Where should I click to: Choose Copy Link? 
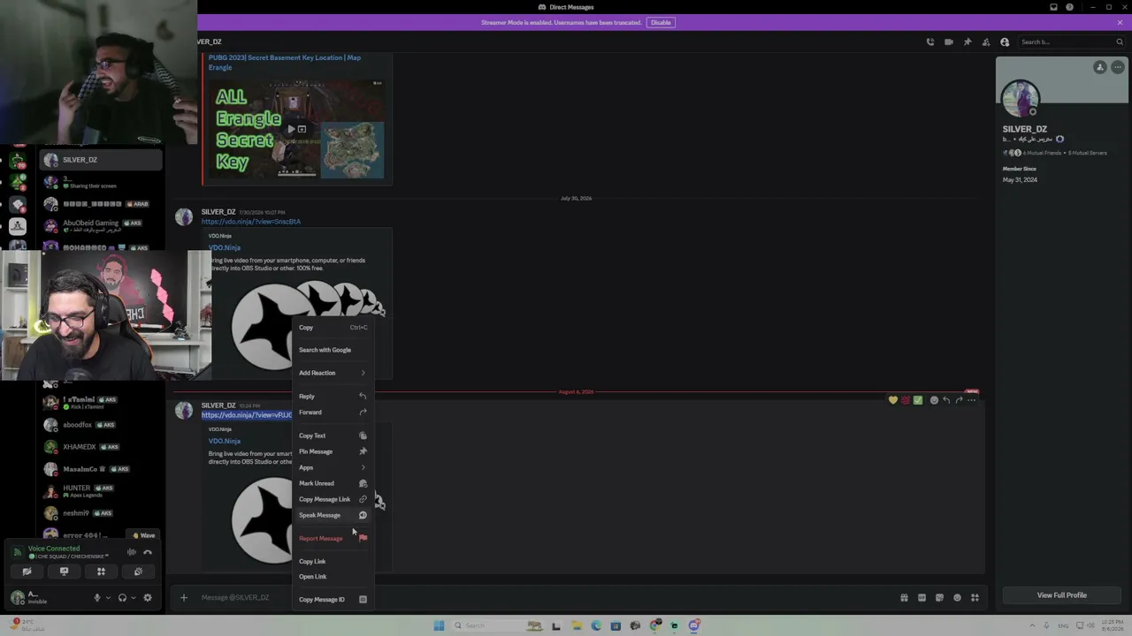(333, 561)
